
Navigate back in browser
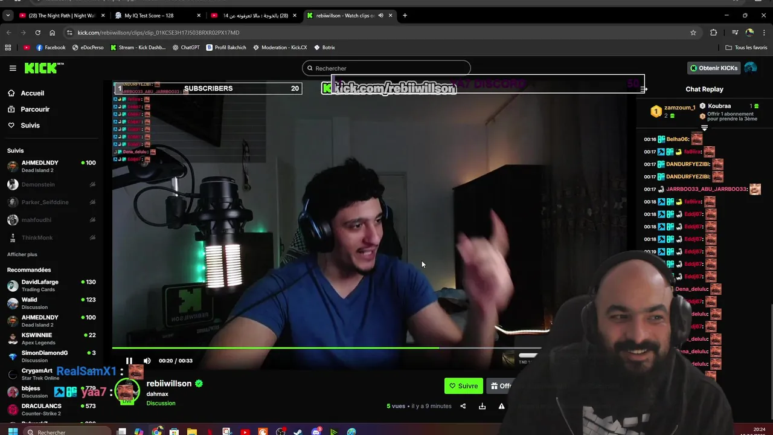click(x=8, y=33)
